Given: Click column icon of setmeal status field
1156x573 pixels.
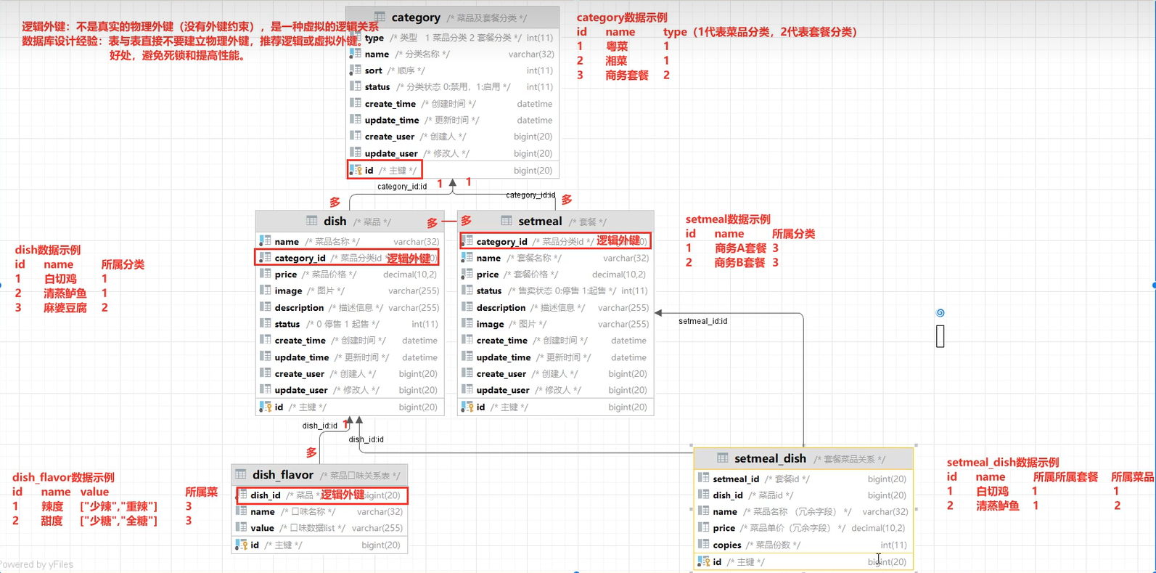Looking at the screenshot, I should [x=467, y=290].
